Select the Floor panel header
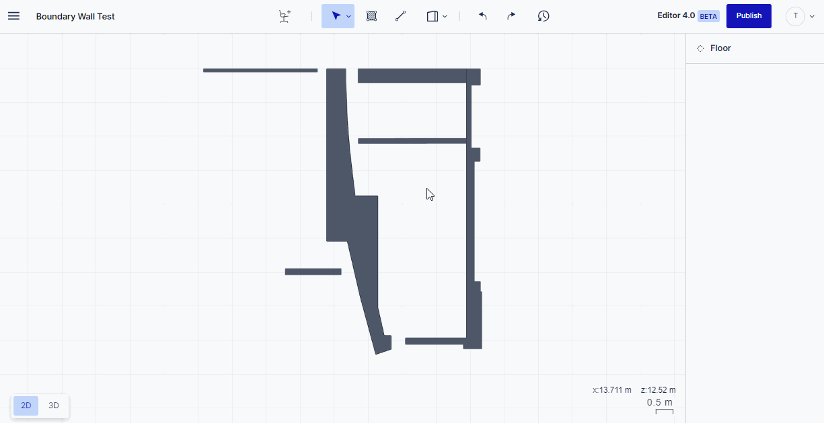 point(720,48)
